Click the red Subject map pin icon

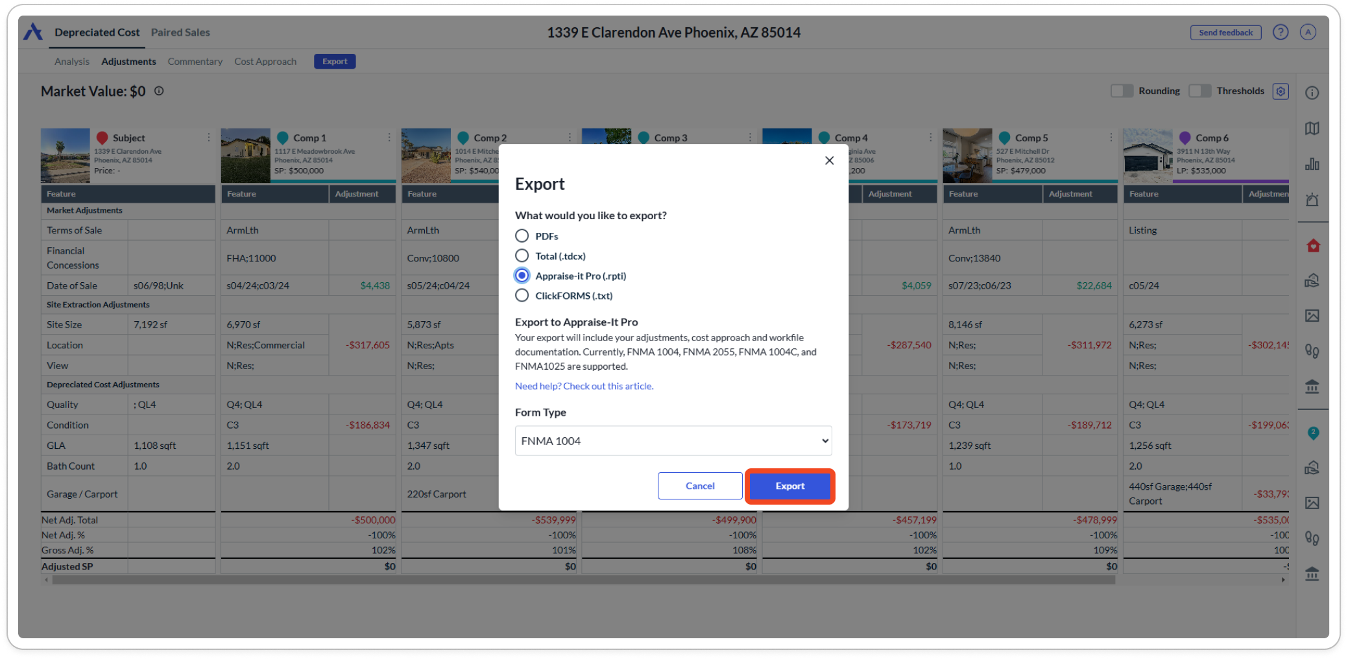click(102, 138)
